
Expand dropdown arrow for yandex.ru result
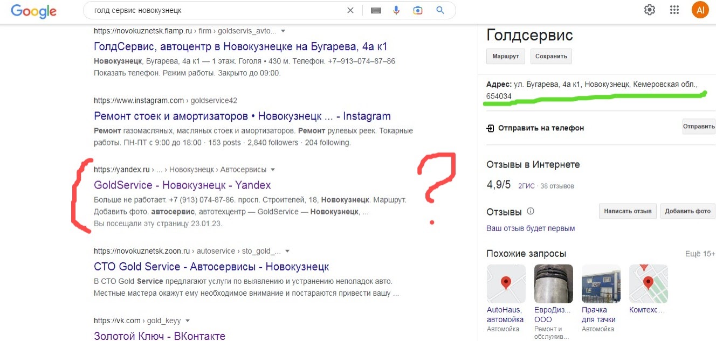click(x=273, y=170)
